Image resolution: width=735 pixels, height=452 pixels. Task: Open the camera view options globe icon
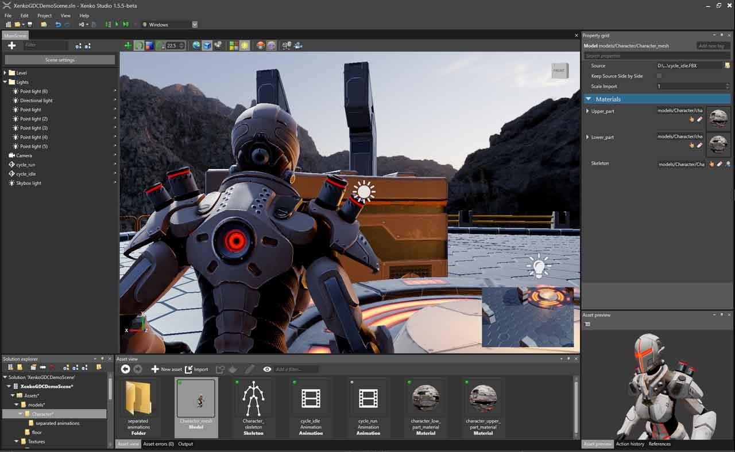[x=196, y=45]
